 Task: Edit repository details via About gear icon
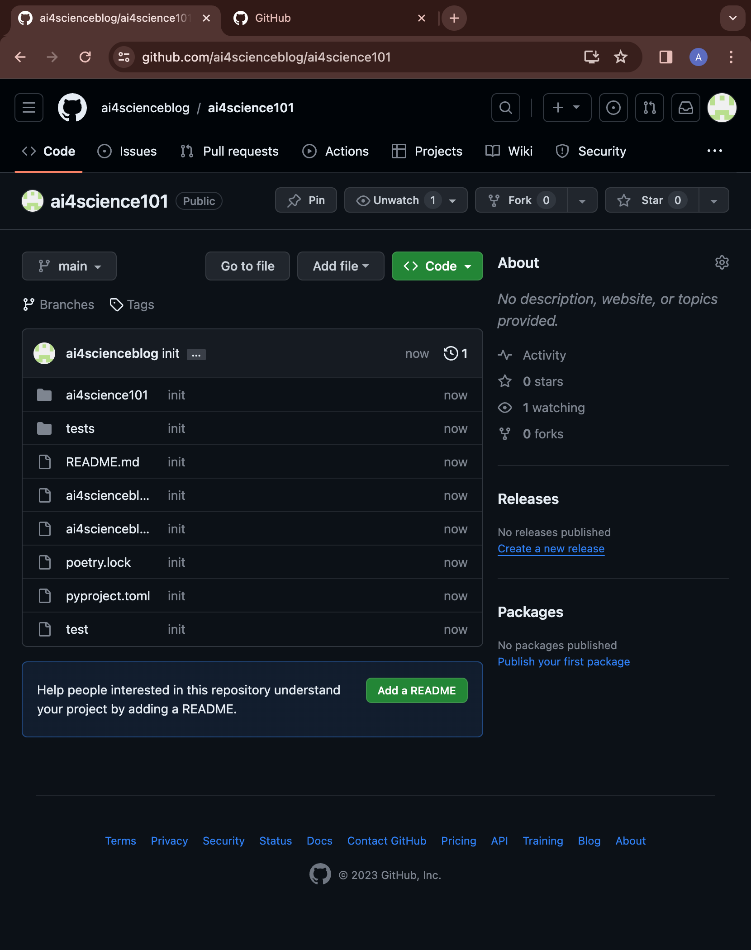722,263
